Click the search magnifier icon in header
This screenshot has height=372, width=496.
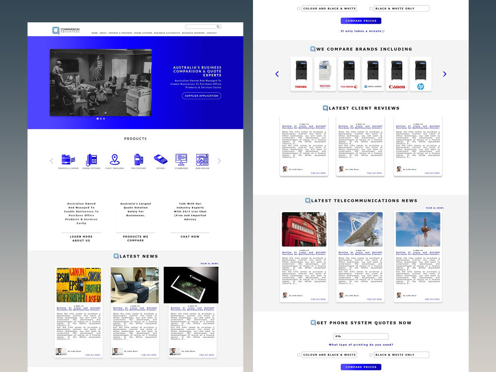(218, 27)
